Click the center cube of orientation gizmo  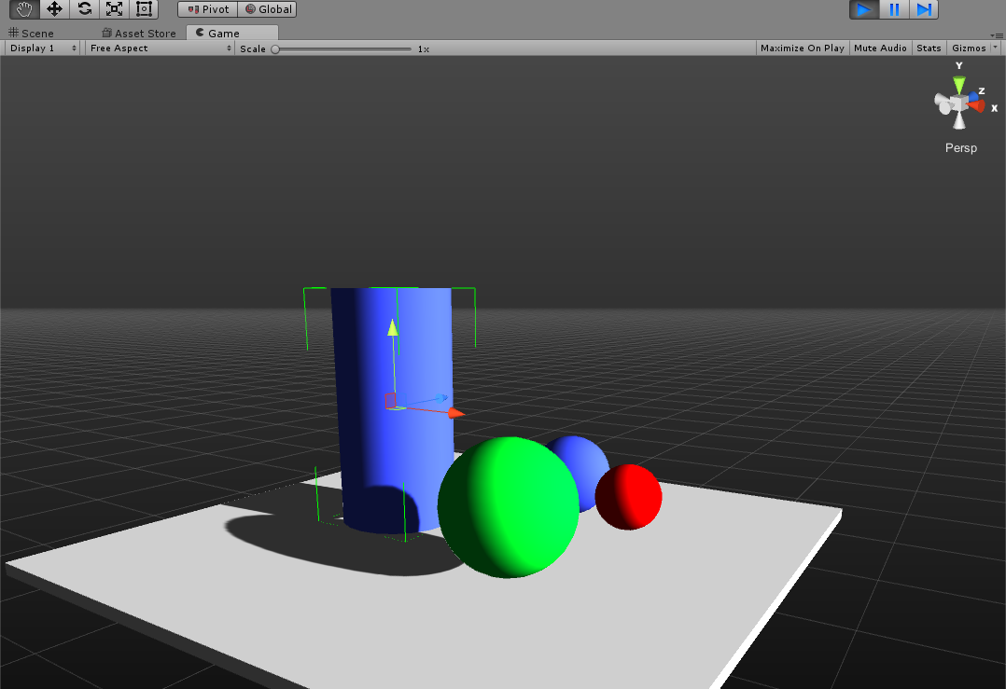pyautogui.click(x=959, y=103)
